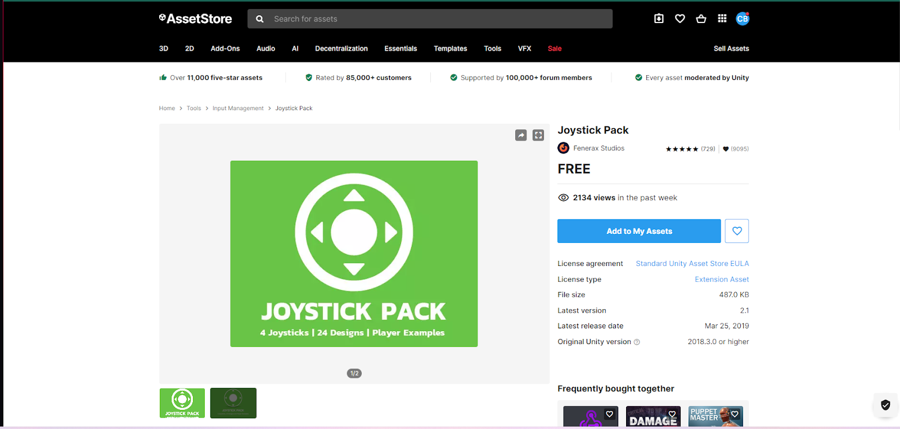Open the shopping cart basket icon
900x429 pixels.
(x=701, y=19)
